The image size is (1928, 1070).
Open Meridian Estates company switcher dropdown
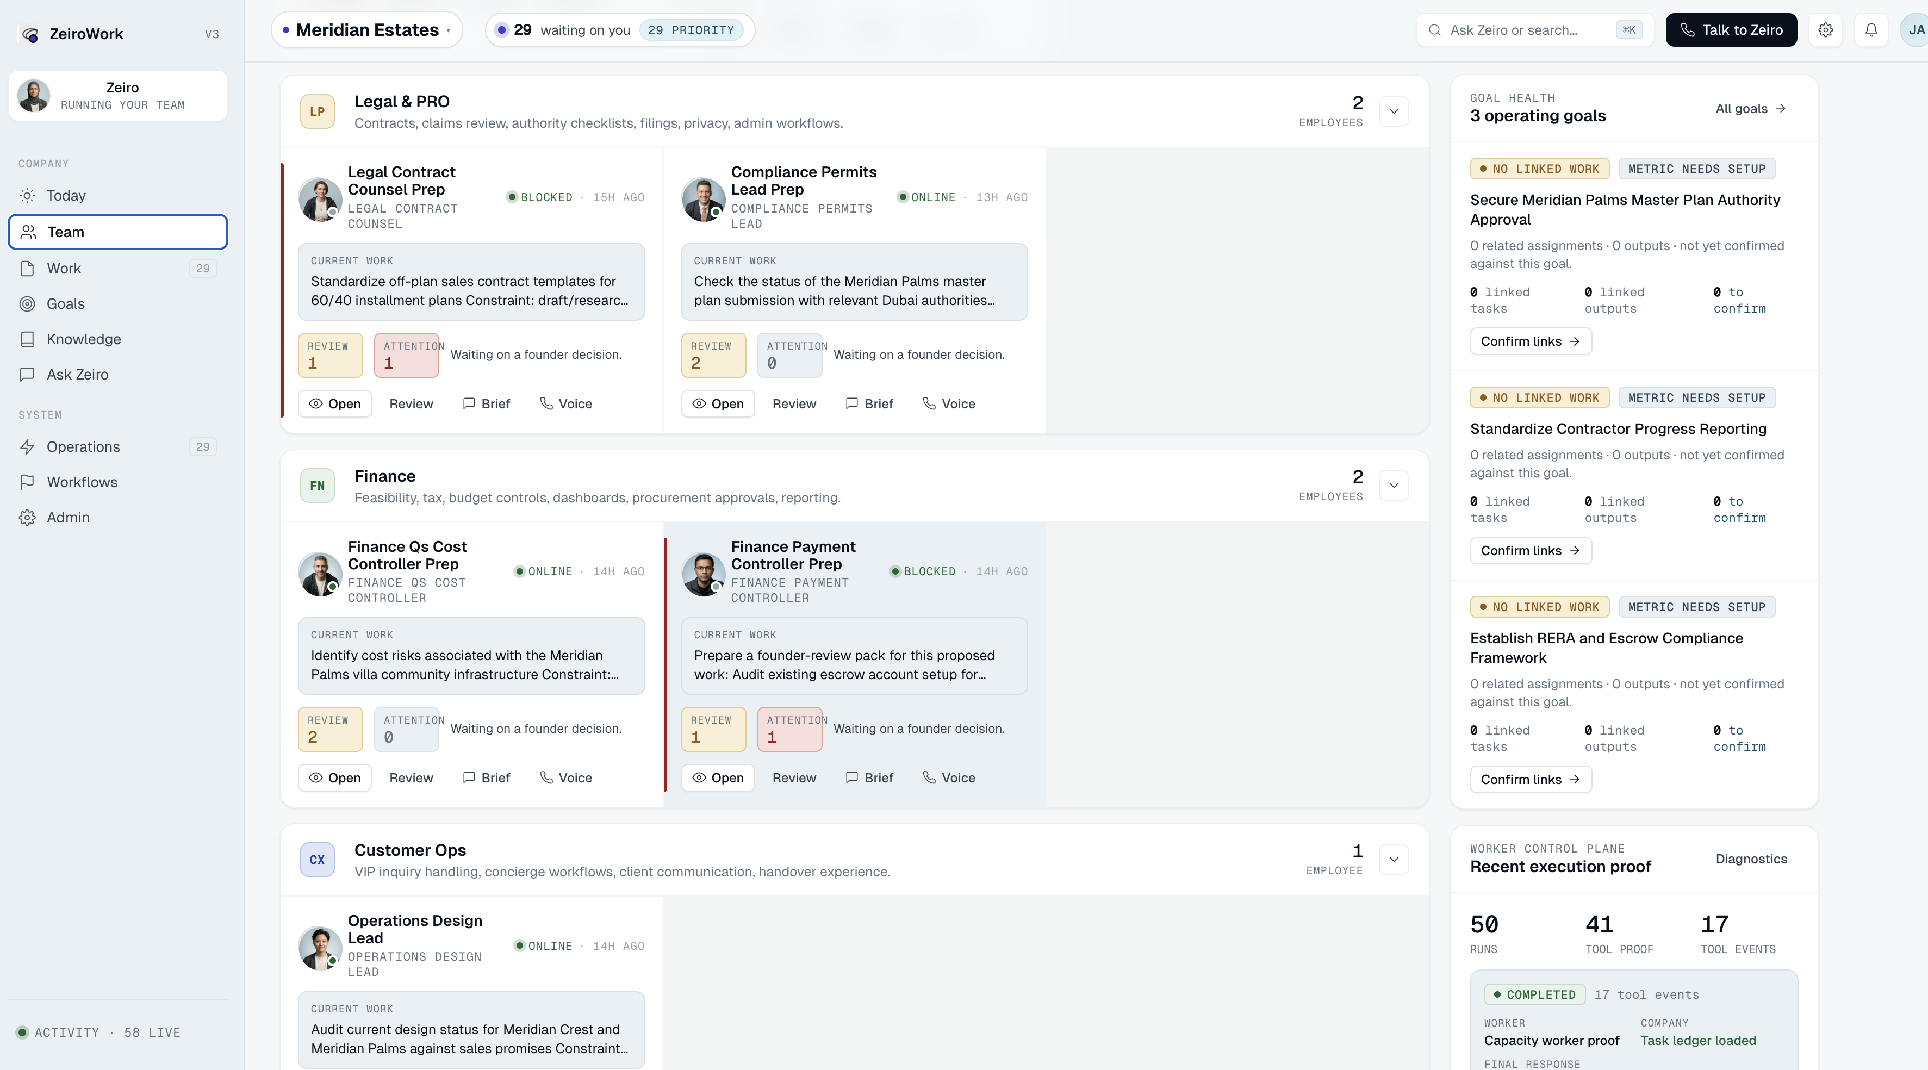[367, 30]
